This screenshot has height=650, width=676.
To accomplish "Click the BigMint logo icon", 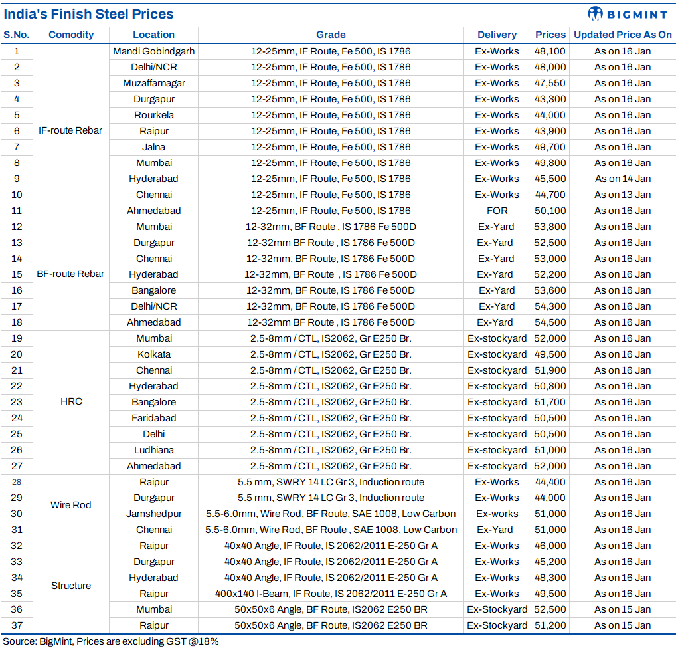I will 596,13.
